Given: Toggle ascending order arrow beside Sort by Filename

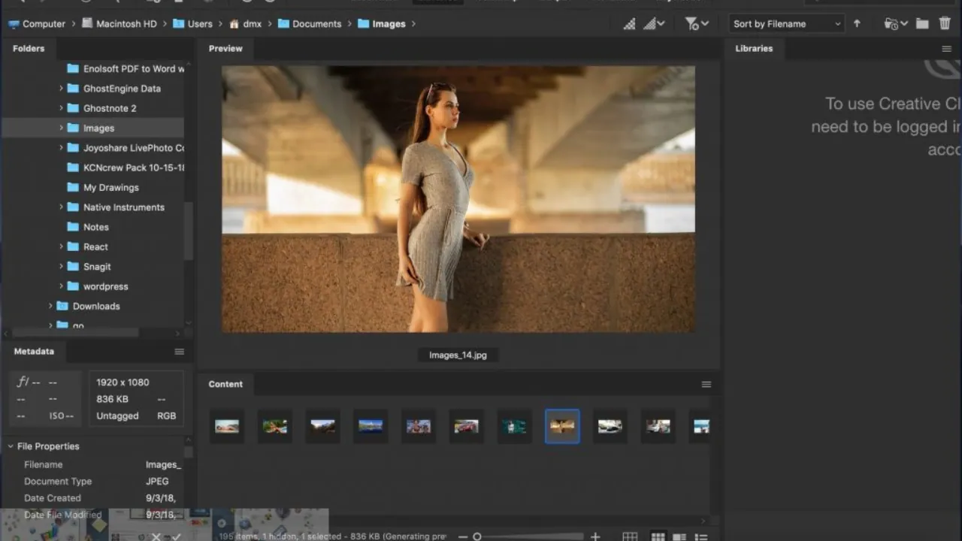Looking at the screenshot, I should click(x=857, y=24).
